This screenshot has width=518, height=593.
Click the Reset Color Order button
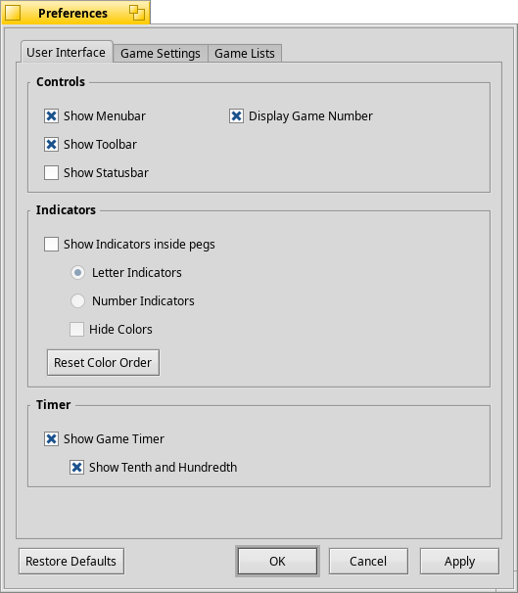click(x=103, y=362)
